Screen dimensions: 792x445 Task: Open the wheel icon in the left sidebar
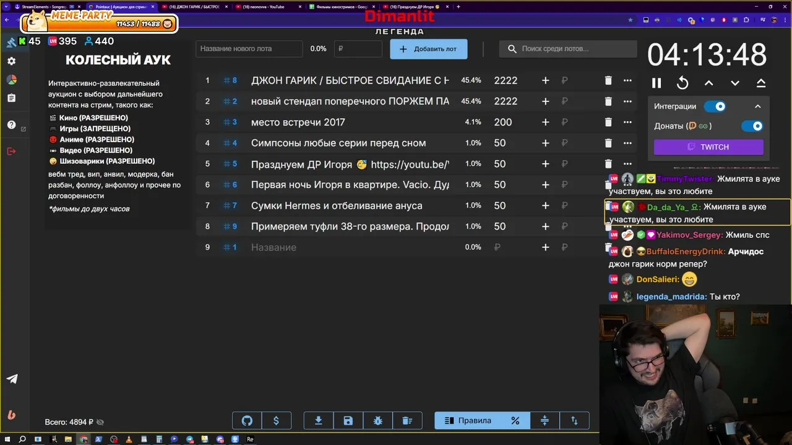point(11,80)
